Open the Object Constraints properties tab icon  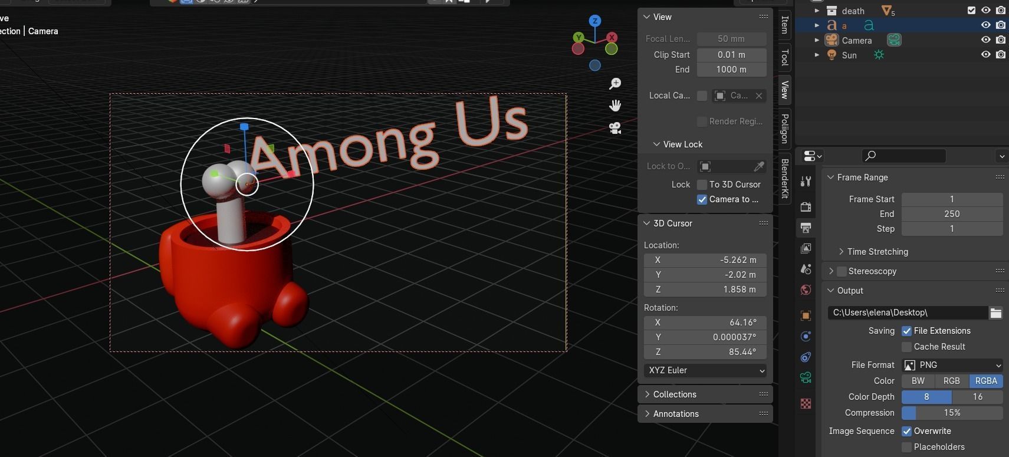(806, 357)
